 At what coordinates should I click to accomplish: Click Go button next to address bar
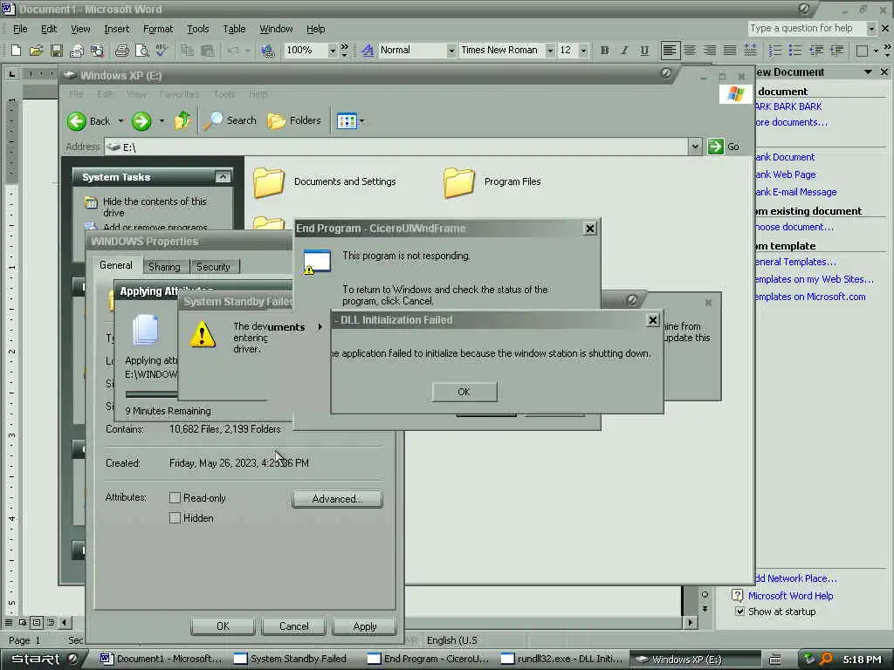724,147
